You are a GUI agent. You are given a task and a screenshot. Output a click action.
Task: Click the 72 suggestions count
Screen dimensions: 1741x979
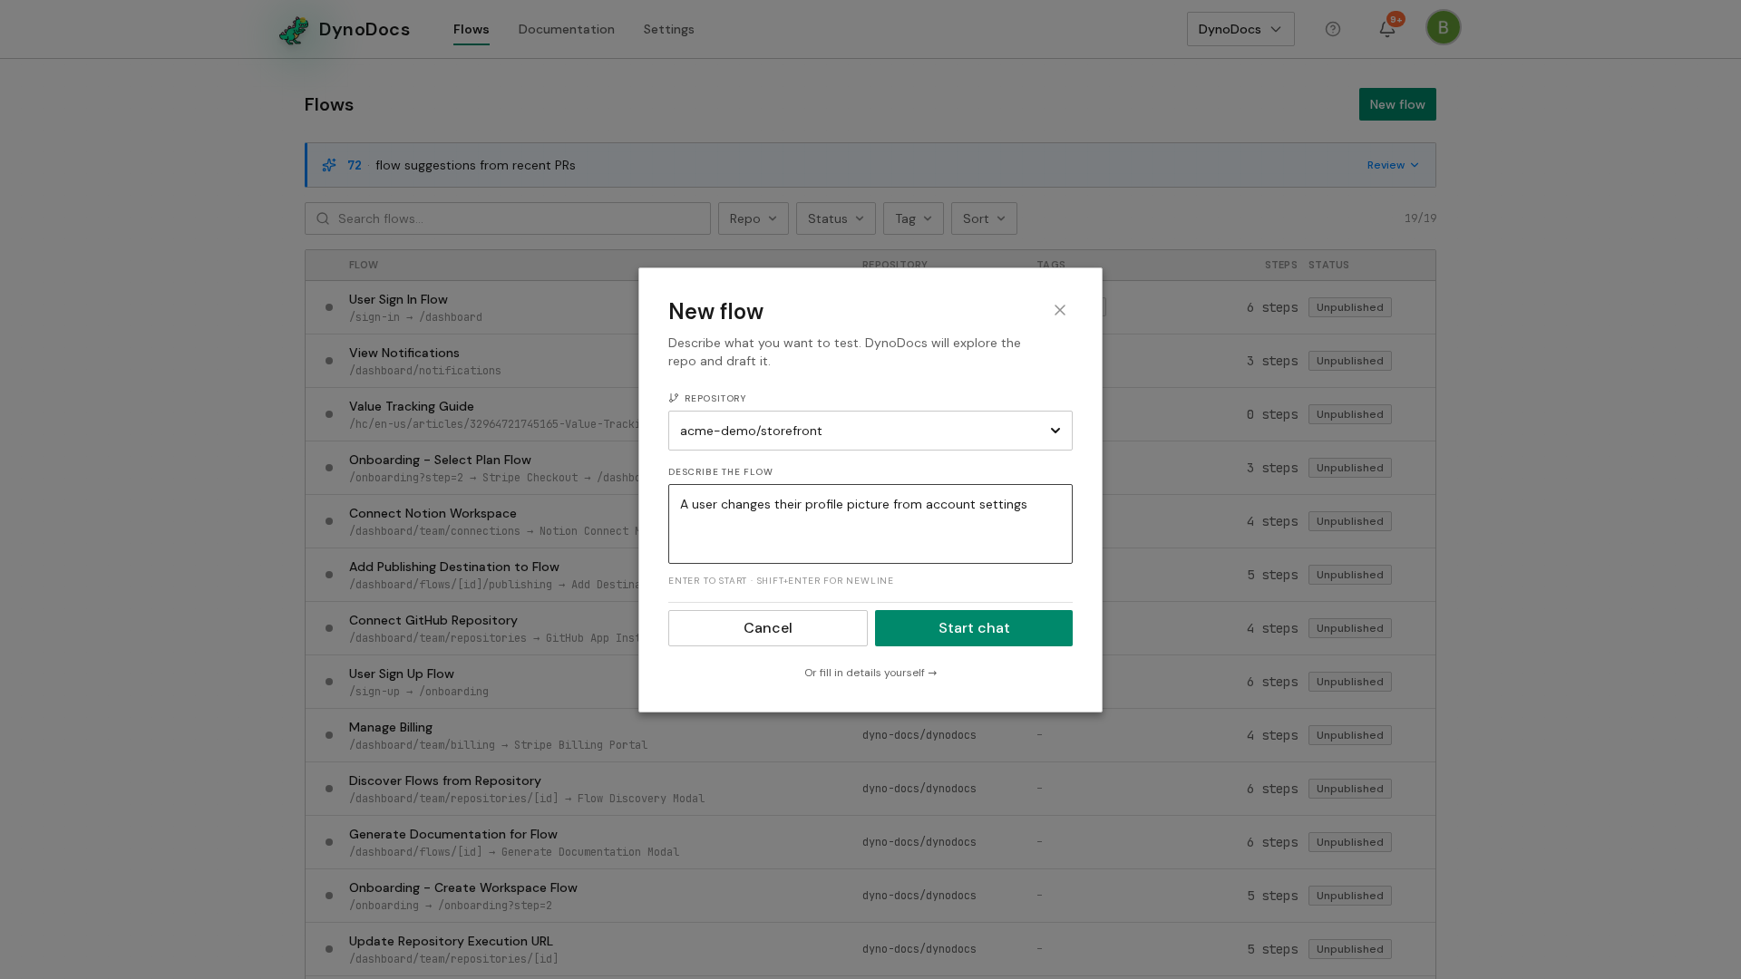pyautogui.click(x=355, y=165)
